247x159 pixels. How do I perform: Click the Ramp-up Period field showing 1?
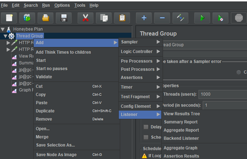coord(225,105)
